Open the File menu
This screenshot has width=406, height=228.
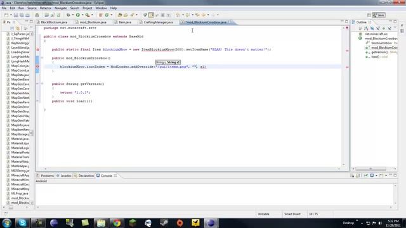click(4, 8)
